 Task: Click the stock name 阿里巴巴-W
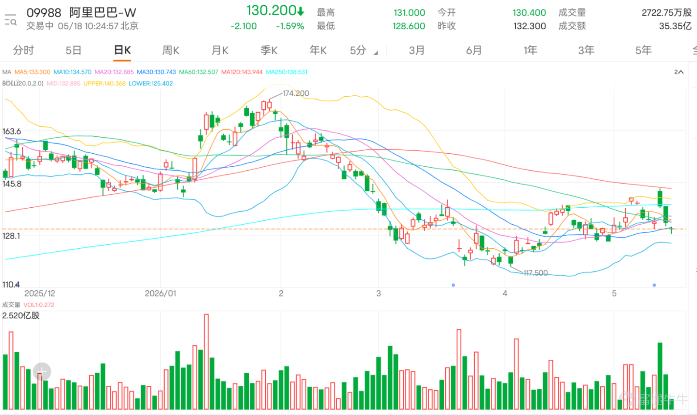(x=103, y=13)
